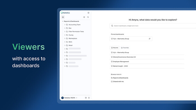Image resolution: width=196 pixels, height=110 pixels.
Task: Click the Bao folder icon
Action: pyautogui.click(x=67, y=28)
